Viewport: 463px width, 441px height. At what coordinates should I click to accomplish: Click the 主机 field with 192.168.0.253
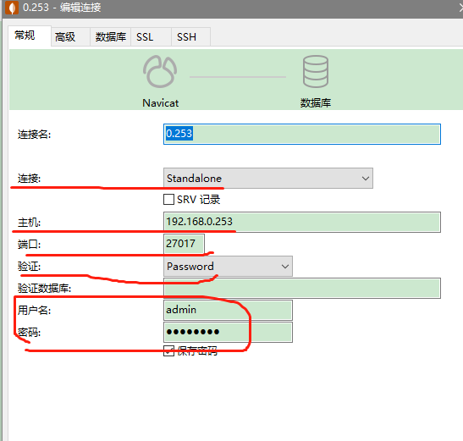[x=302, y=222]
